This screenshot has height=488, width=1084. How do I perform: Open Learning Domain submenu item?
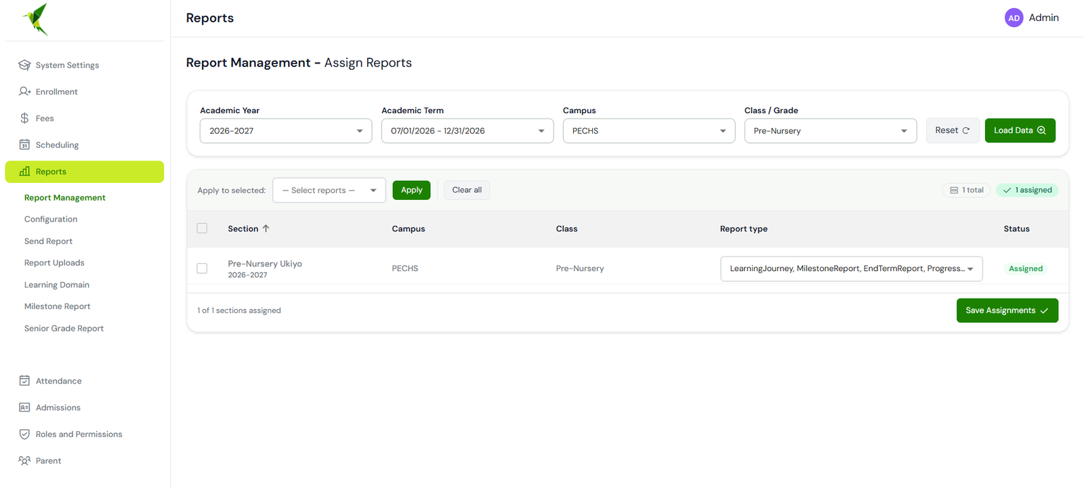57,285
